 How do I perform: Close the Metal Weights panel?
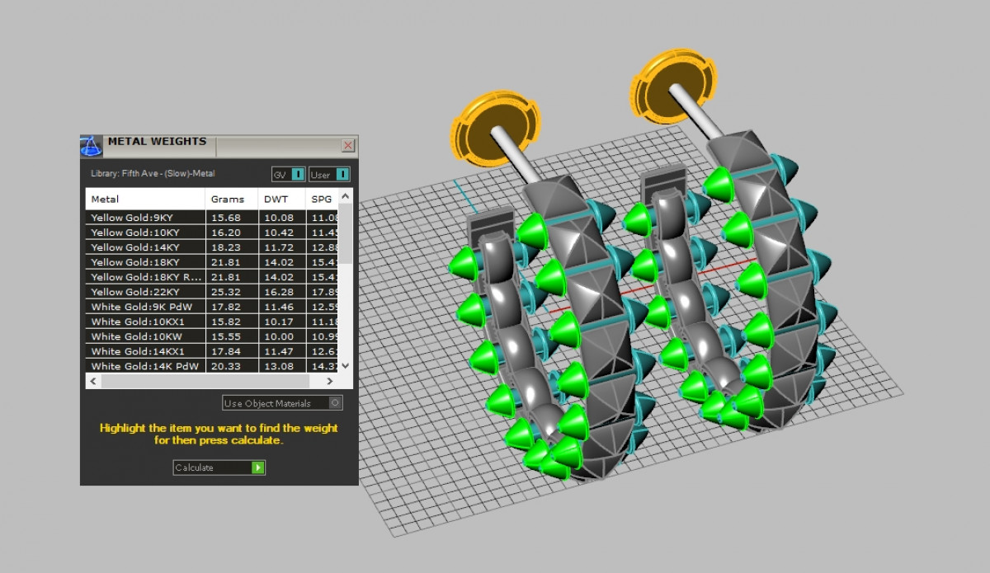pos(348,146)
